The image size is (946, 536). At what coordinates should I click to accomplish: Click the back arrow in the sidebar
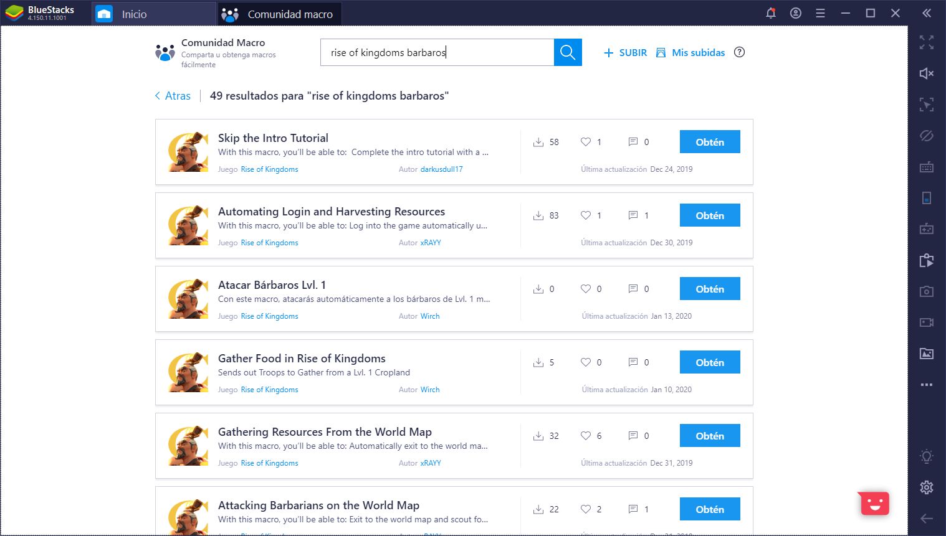pyautogui.click(x=927, y=519)
